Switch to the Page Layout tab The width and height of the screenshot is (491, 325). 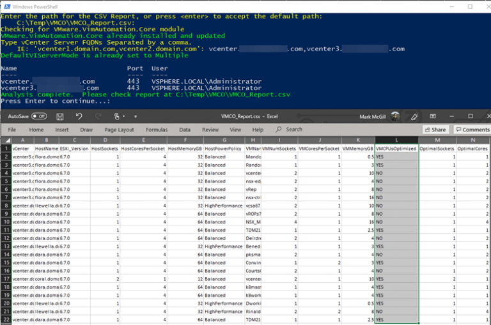pos(119,130)
